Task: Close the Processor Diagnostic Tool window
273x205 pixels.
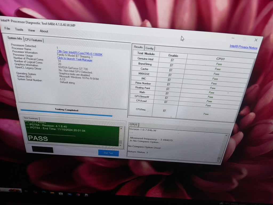Action: (256, 40)
